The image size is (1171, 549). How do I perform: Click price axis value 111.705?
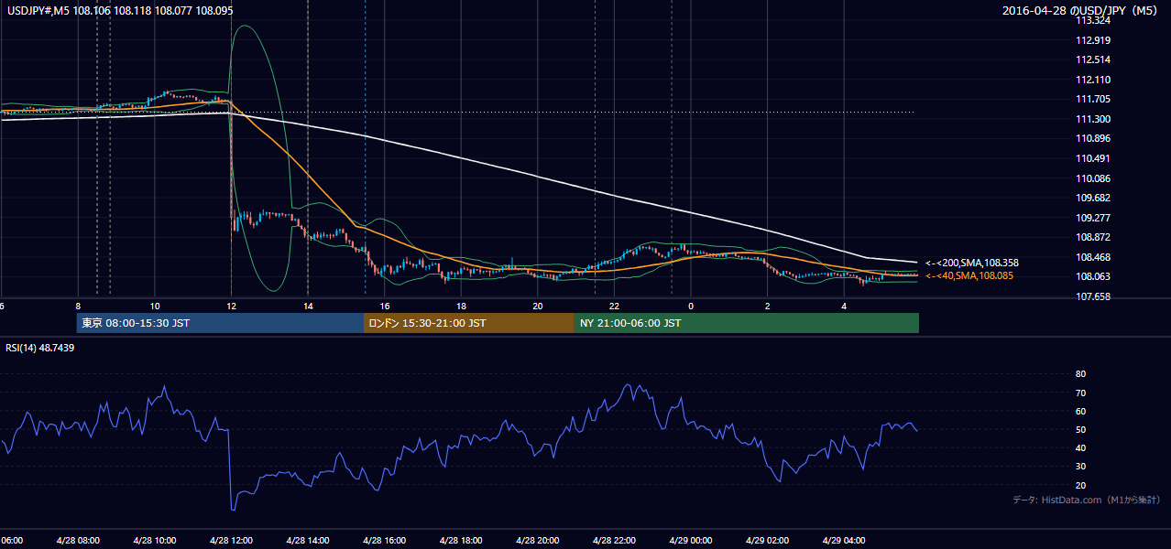coord(1093,99)
